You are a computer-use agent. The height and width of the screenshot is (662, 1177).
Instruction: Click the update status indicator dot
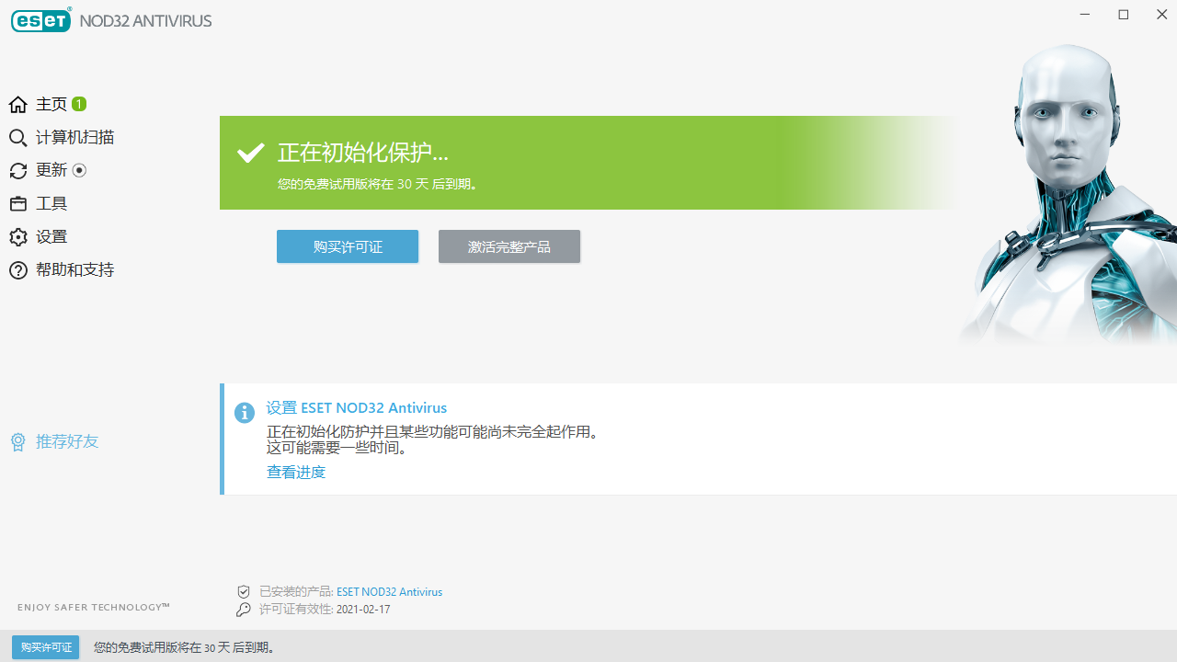click(x=79, y=170)
